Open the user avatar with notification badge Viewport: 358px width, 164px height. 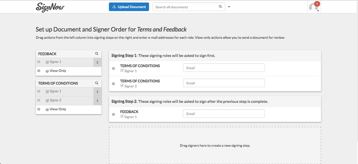click(x=313, y=7)
